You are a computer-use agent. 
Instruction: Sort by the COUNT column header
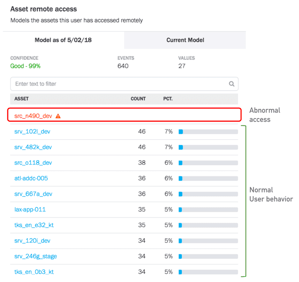coord(138,99)
